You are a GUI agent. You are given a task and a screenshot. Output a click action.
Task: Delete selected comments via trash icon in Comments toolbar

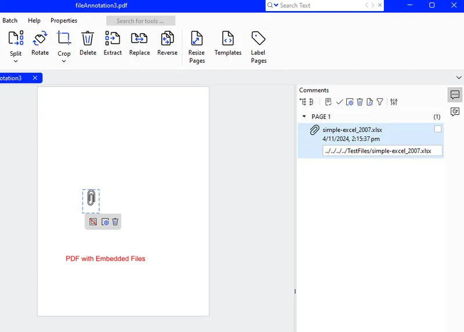coord(360,102)
